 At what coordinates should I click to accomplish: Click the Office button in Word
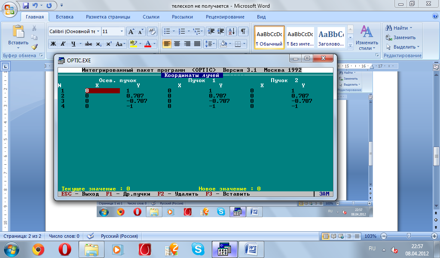[9, 9]
